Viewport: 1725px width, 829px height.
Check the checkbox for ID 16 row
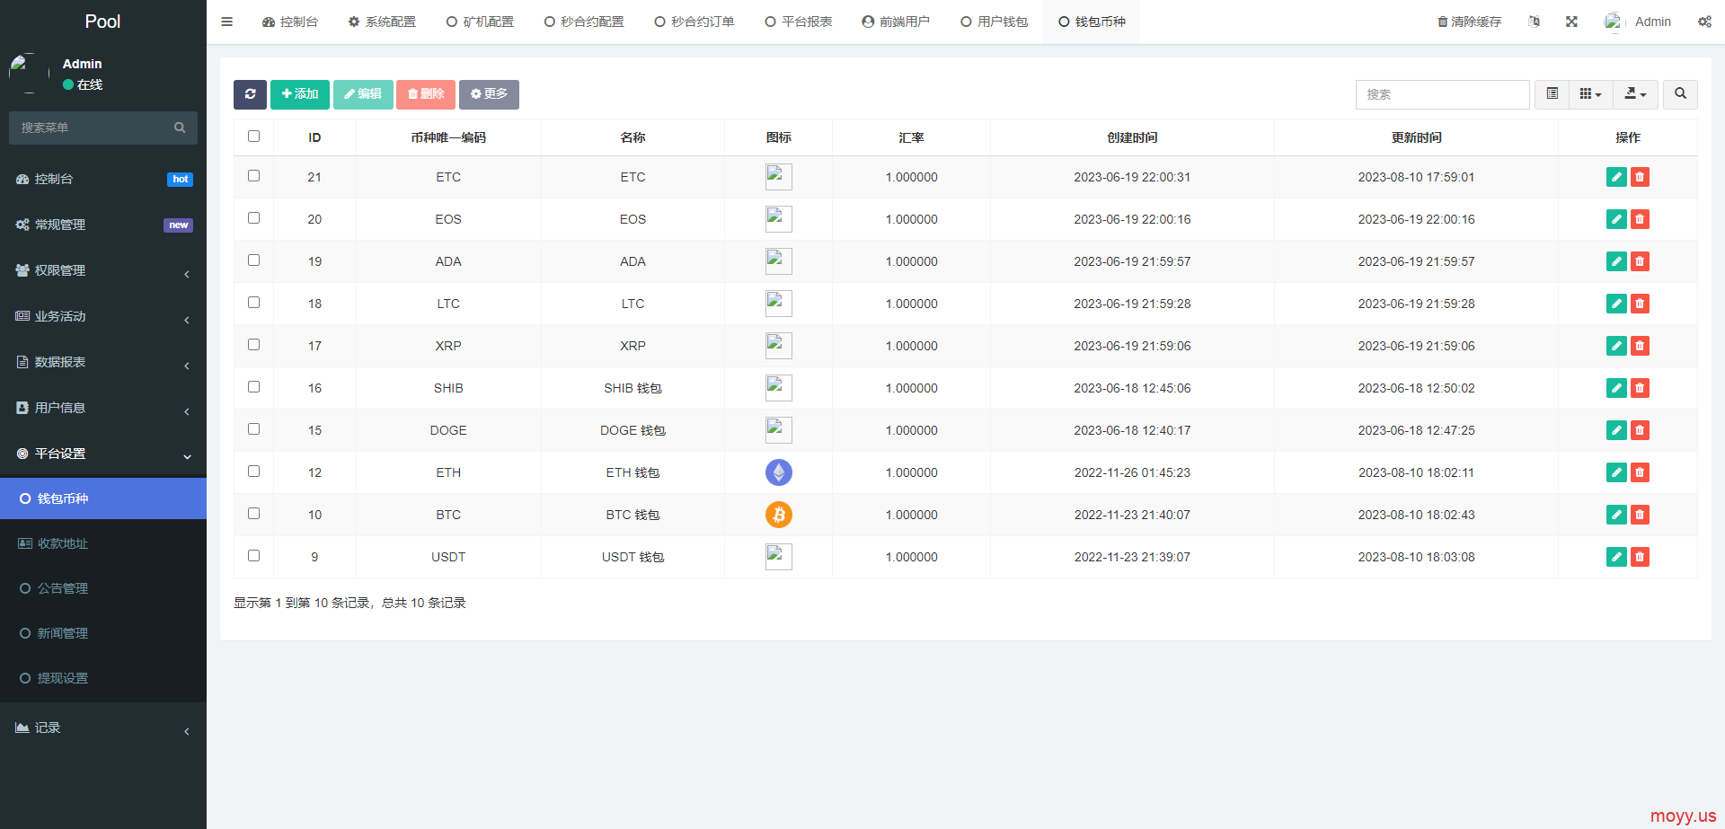tap(253, 387)
